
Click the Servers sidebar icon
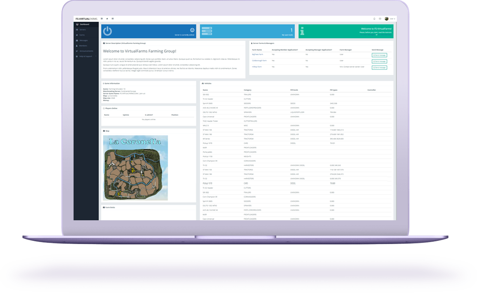pos(77,30)
